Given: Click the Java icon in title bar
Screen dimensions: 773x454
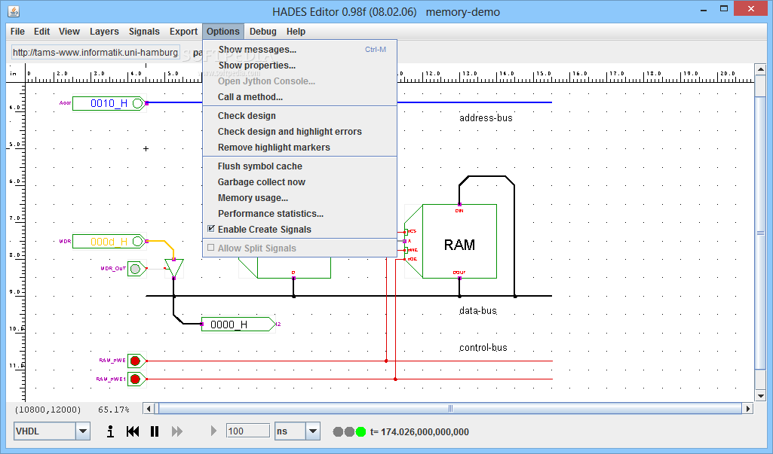Looking at the screenshot, I should pyautogui.click(x=14, y=11).
